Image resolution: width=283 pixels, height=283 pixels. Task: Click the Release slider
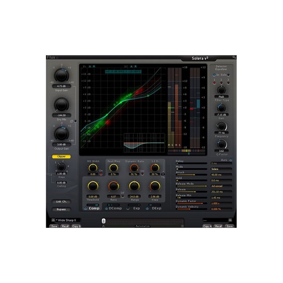click(x=191, y=192)
